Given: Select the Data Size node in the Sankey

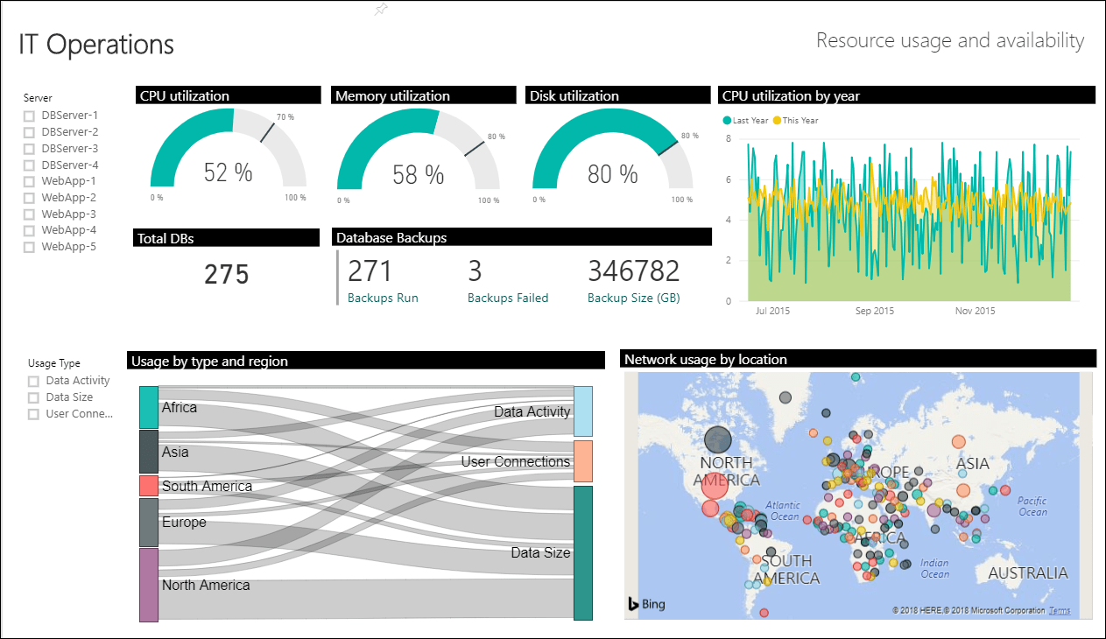Looking at the screenshot, I should [583, 552].
